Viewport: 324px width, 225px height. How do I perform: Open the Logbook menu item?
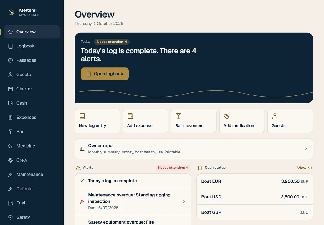[x=32, y=46]
